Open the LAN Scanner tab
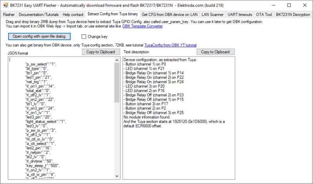The height and width of the screenshot is (184, 313). click(212, 14)
